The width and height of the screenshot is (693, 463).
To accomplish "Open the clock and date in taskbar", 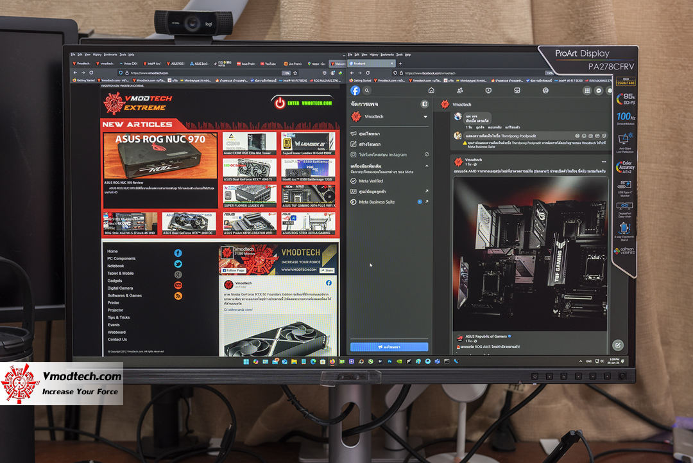I will 614,362.
